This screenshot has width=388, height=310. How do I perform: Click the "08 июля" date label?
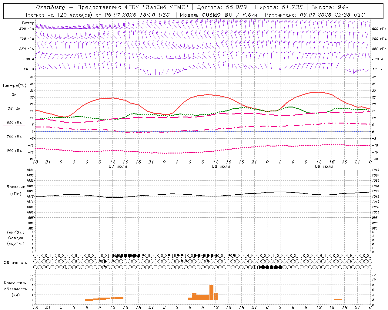tap(221, 167)
